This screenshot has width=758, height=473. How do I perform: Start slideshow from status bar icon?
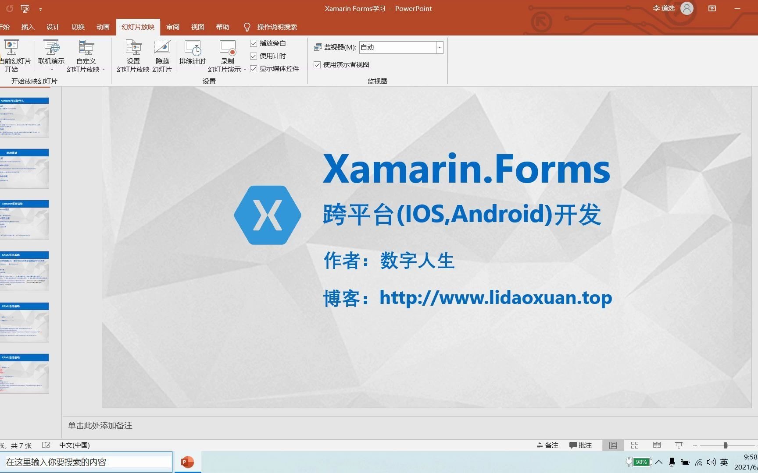click(679, 445)
